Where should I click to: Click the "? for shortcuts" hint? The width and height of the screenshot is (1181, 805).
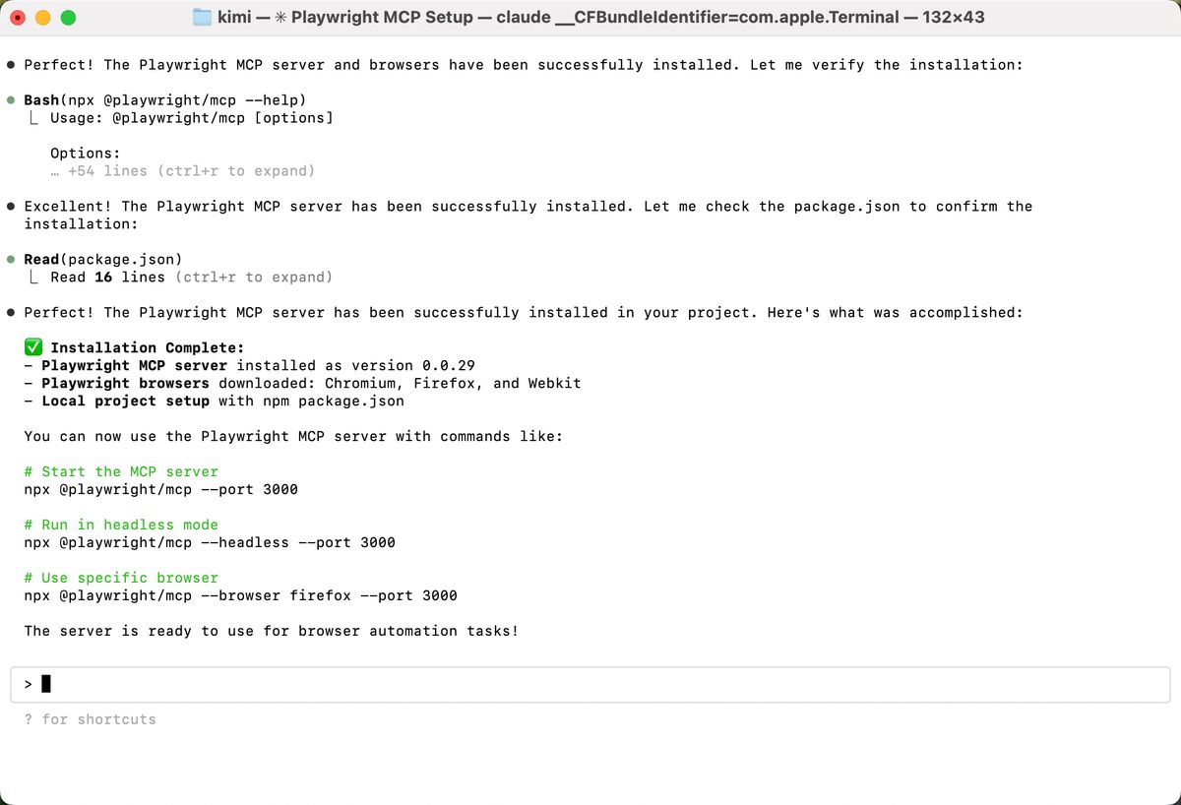pos(91,719)
